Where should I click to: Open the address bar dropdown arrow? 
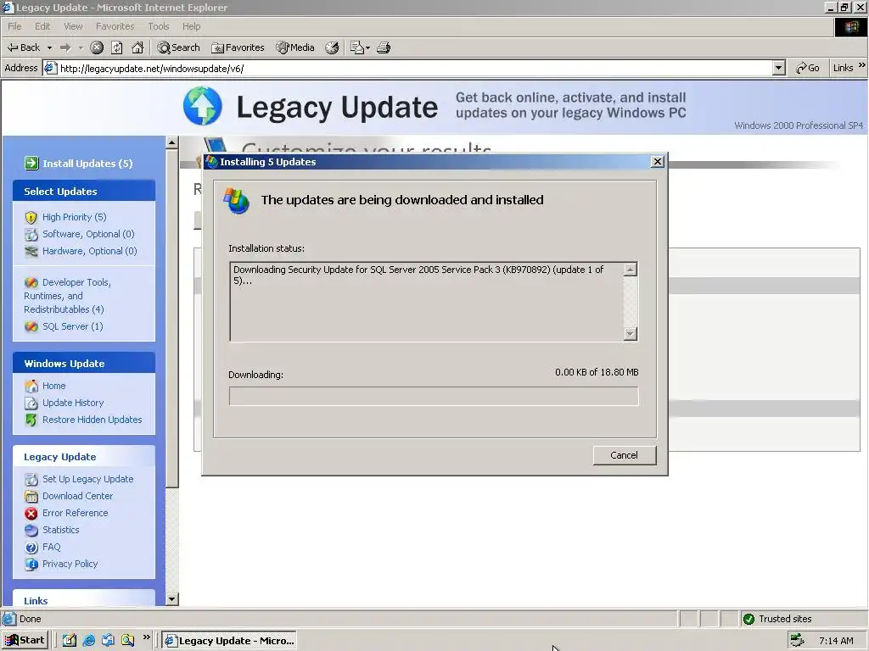(x=779, y=68)
